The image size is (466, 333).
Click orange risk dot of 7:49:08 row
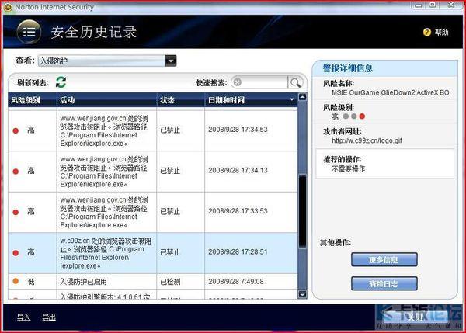(x=16, y=281)
